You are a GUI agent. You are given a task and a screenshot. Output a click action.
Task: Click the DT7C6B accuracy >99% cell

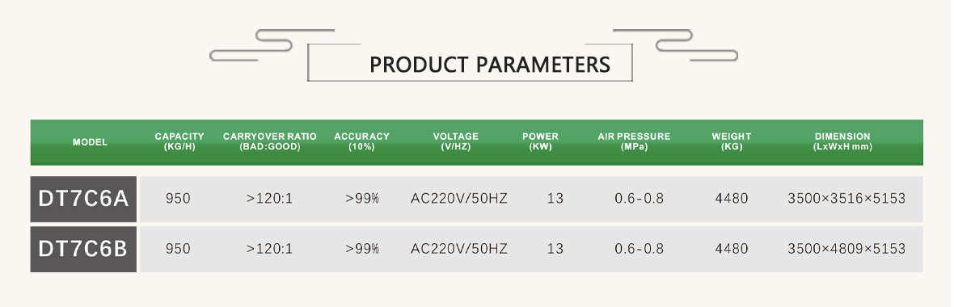click(x=362, y=249)
